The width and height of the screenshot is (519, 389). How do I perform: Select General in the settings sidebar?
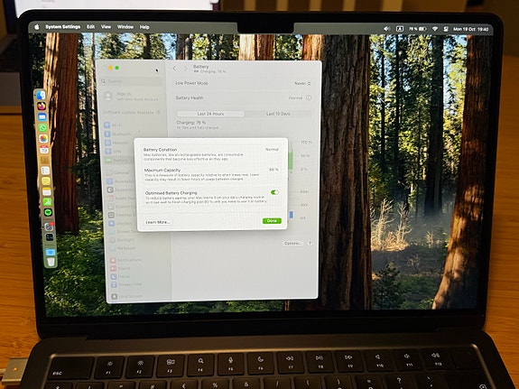[x=118, y=172]
